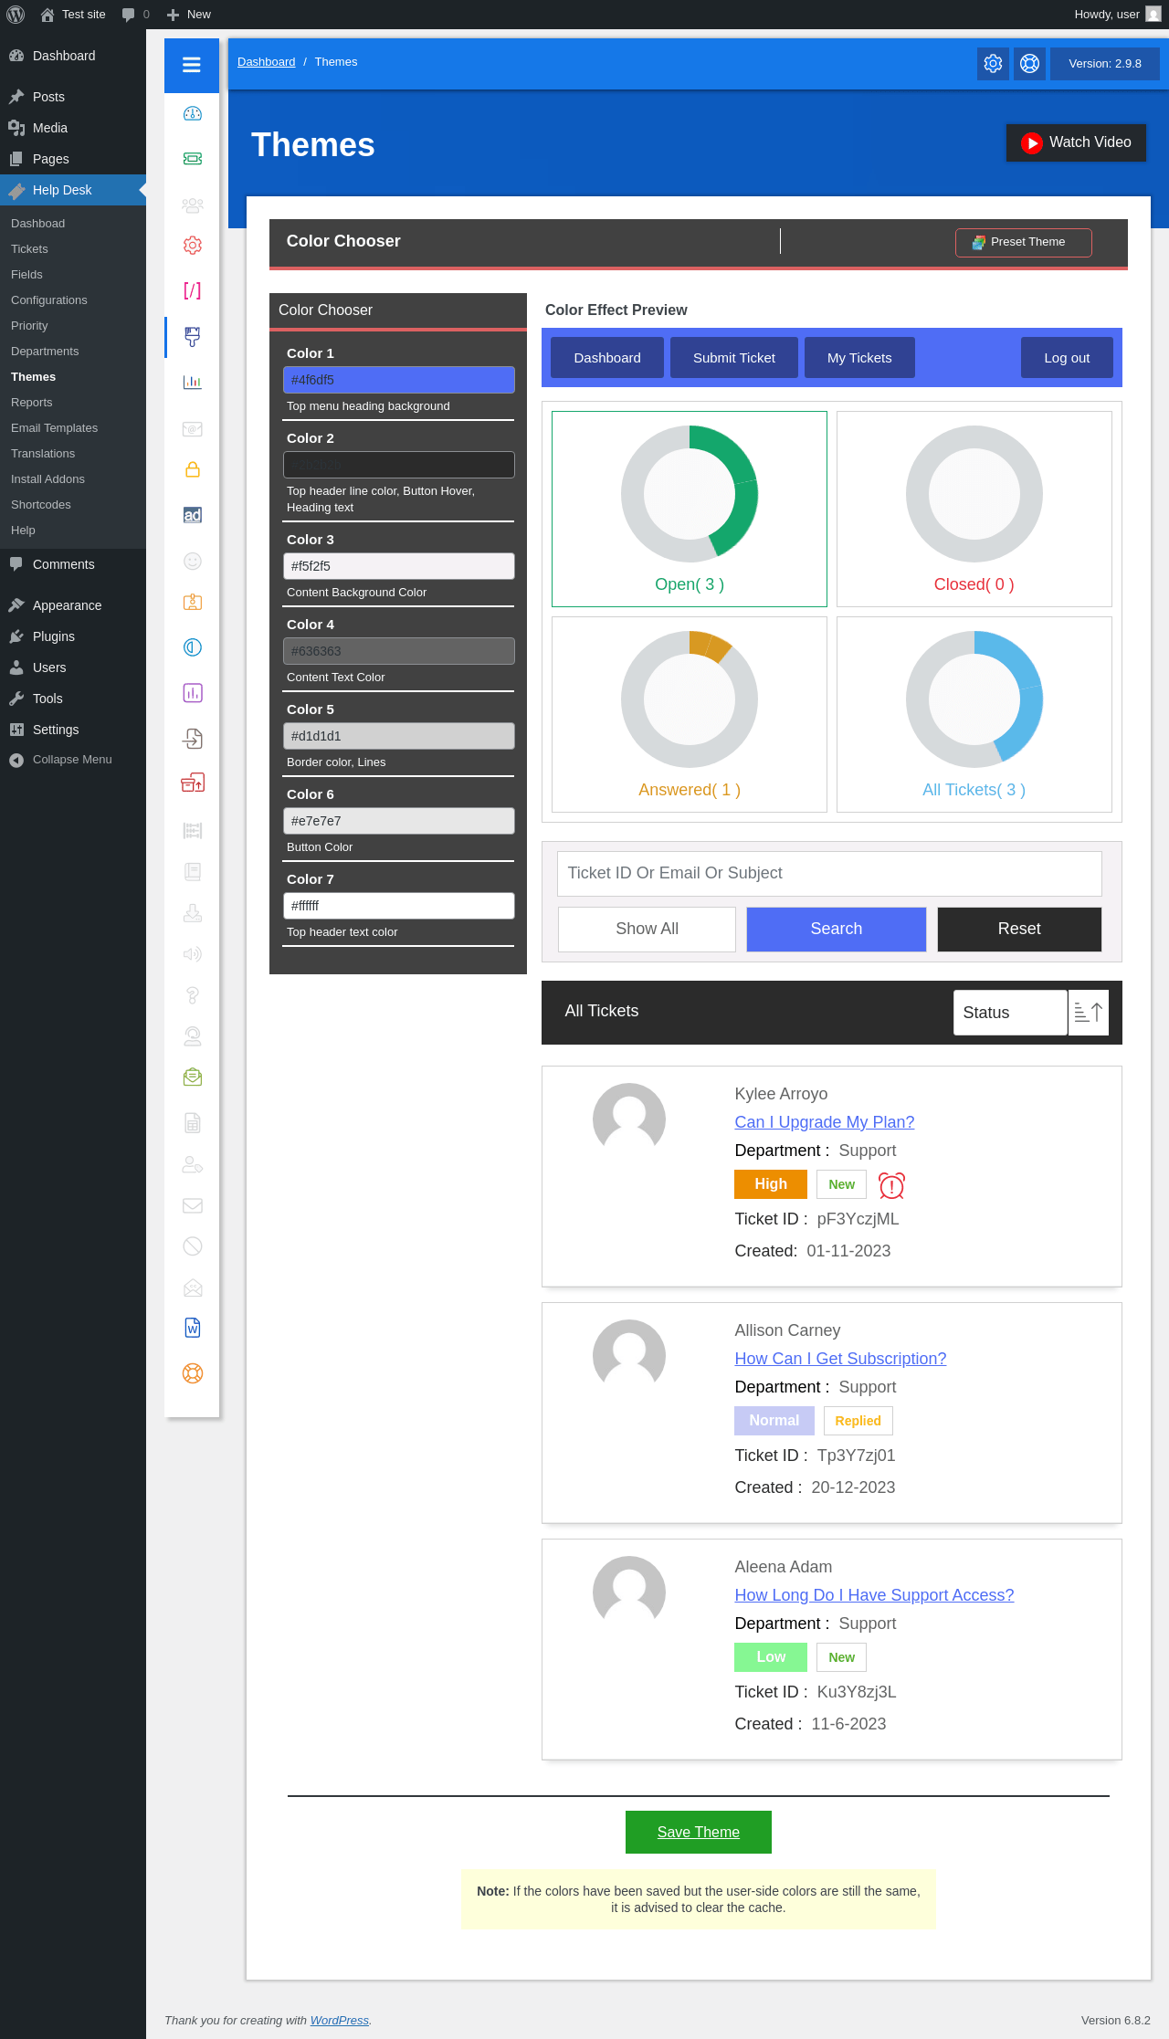Image resolution: width=1169 pixels, height=2039 pixels.
Task: Open Howdy, user account menu
Action: point(1118,15)
